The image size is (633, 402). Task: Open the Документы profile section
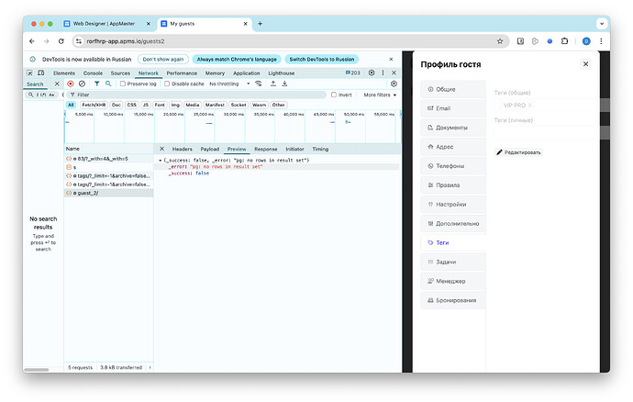453,128
